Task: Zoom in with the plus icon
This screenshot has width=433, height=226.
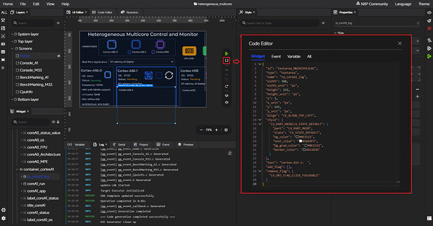Action: (x=216, y=130)
